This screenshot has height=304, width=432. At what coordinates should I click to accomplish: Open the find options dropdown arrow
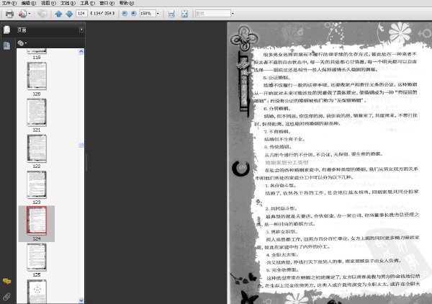click(233, 13)
